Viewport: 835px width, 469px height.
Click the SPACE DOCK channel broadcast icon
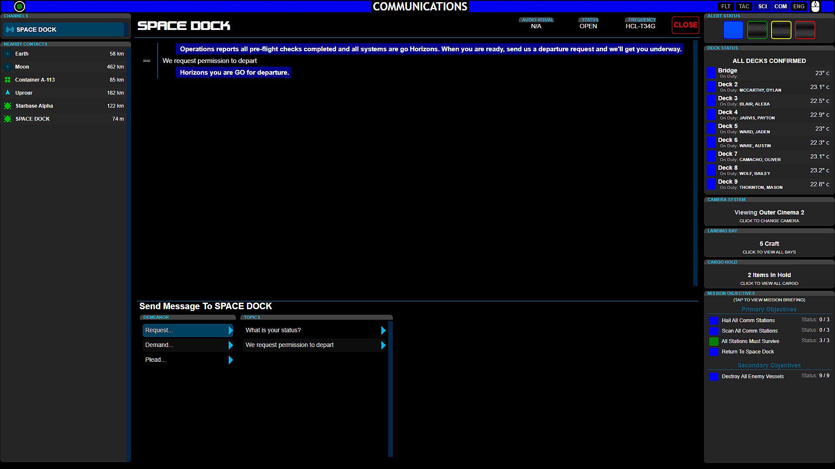pyautogui.click(x=10, y=30)
